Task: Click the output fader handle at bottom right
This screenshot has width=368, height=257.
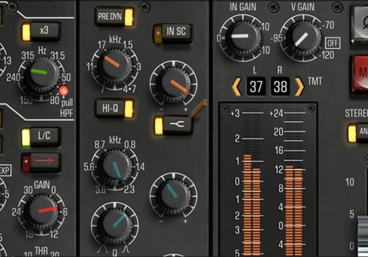Action: pos(363,236)
